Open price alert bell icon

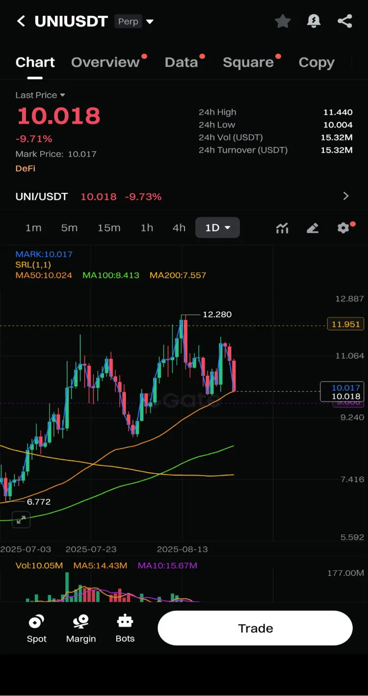click(314, 21)
